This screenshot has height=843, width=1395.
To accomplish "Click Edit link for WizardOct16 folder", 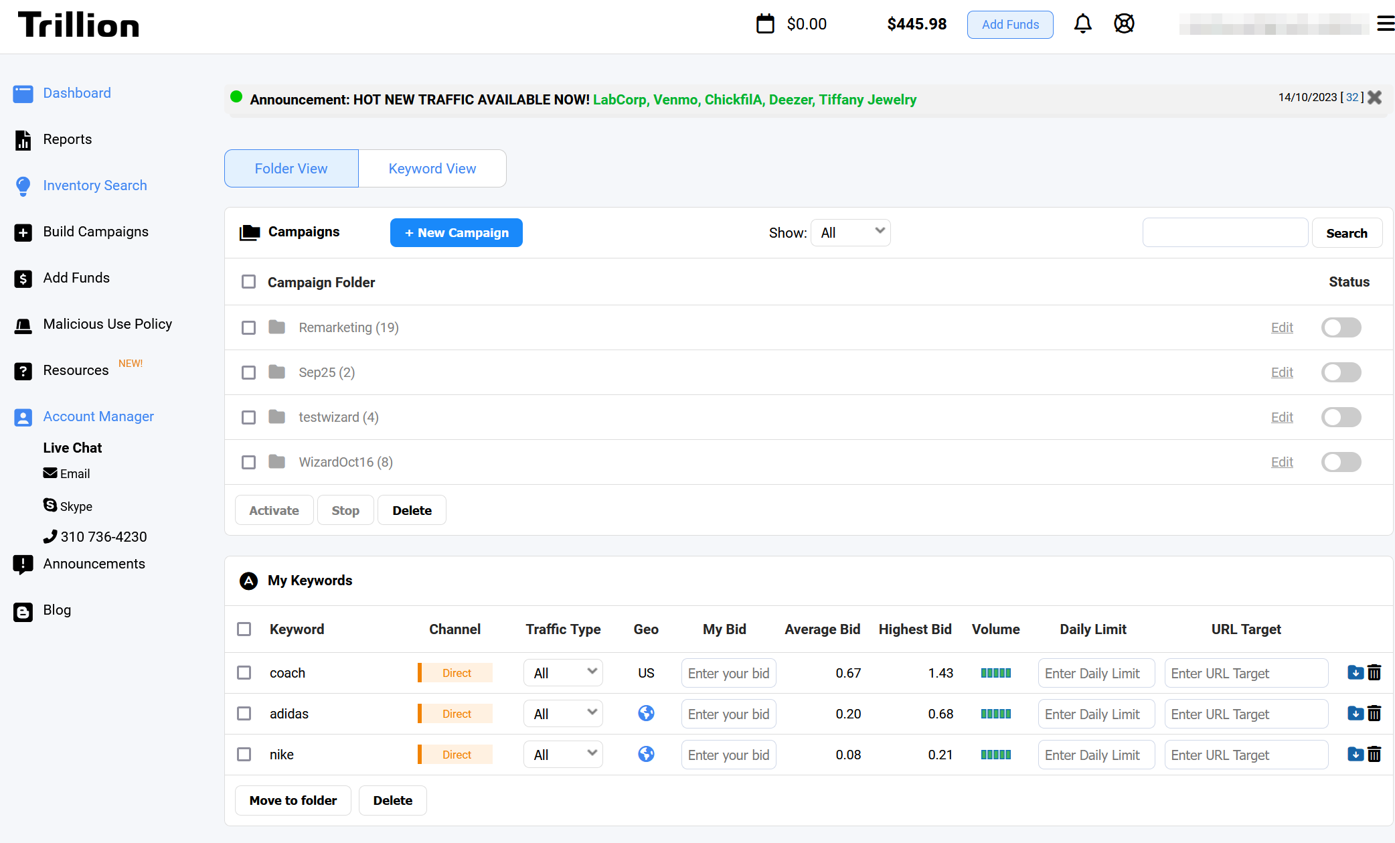I will click(x=1282, y=462).
